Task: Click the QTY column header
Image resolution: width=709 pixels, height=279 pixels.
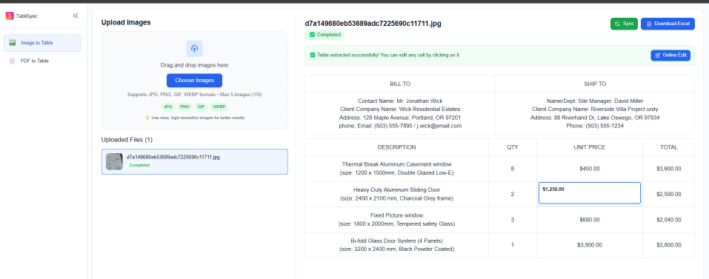Action: coord(513,147)
